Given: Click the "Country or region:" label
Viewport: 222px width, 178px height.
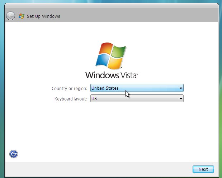Looking at the screenshot, I should [x=69, y=88].
